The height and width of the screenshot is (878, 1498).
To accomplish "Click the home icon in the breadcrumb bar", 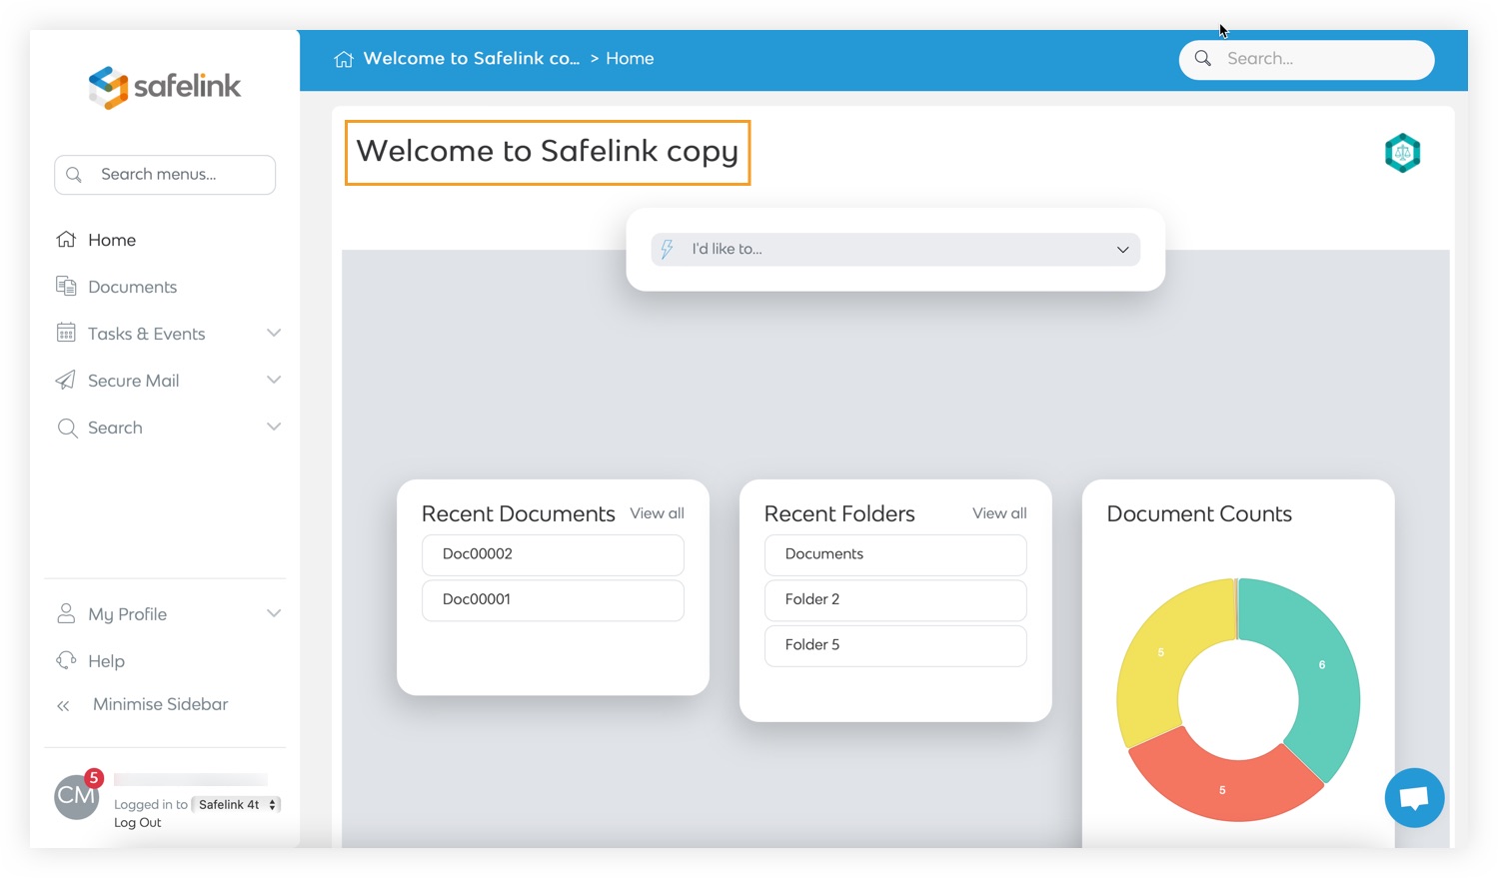I will click(x=344, y=59).
